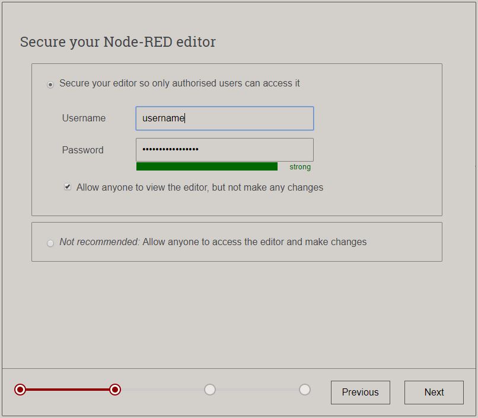Image resolution: width=478 pixels, height=418 pixels.
Task: Focus the Password input field
Action: [224, 150]
